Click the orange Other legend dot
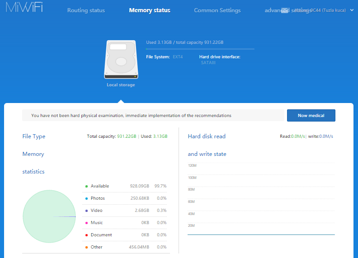The width and height of the screenshot is (358, 258). click(x=86, y=247)
